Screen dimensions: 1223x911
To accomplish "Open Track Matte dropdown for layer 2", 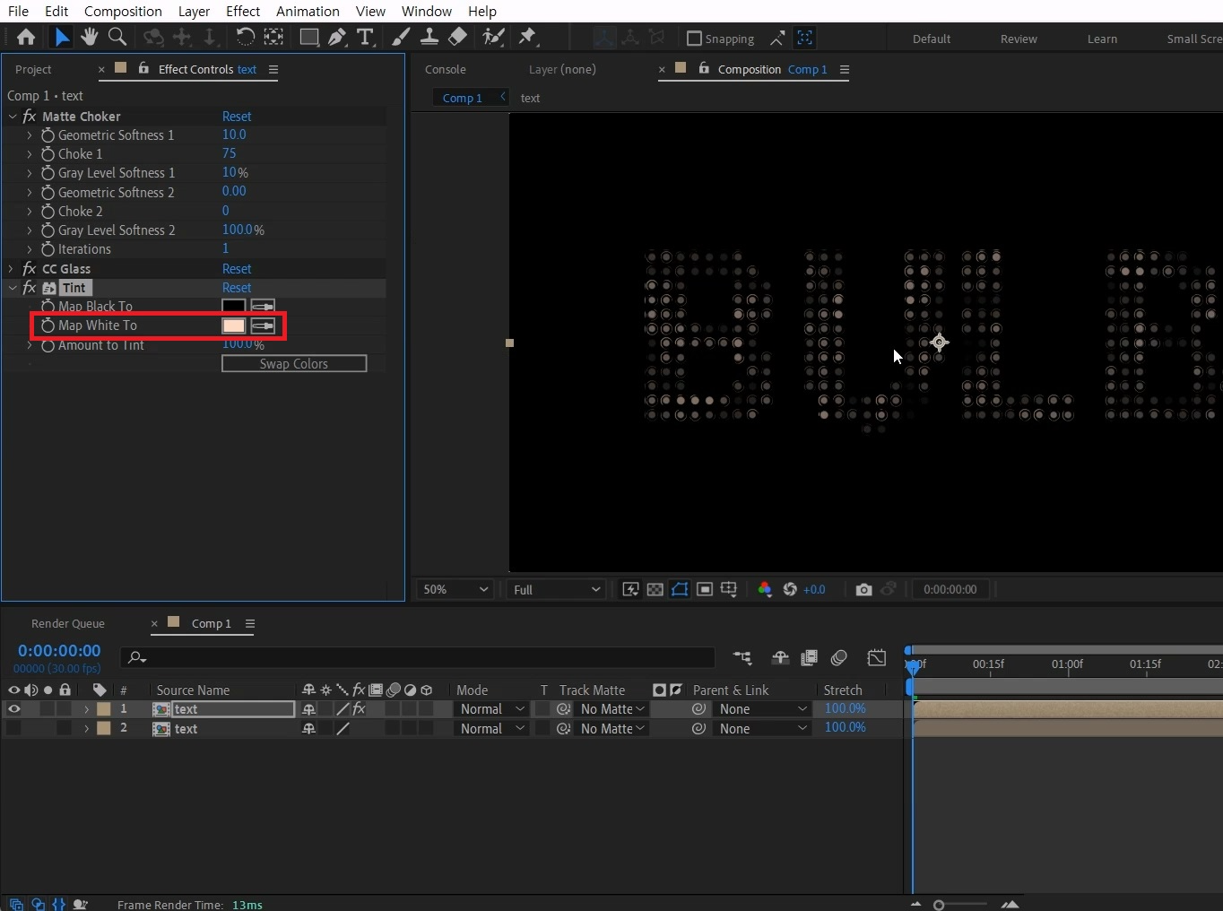I will pyautogui.click(x=612, y=729).
